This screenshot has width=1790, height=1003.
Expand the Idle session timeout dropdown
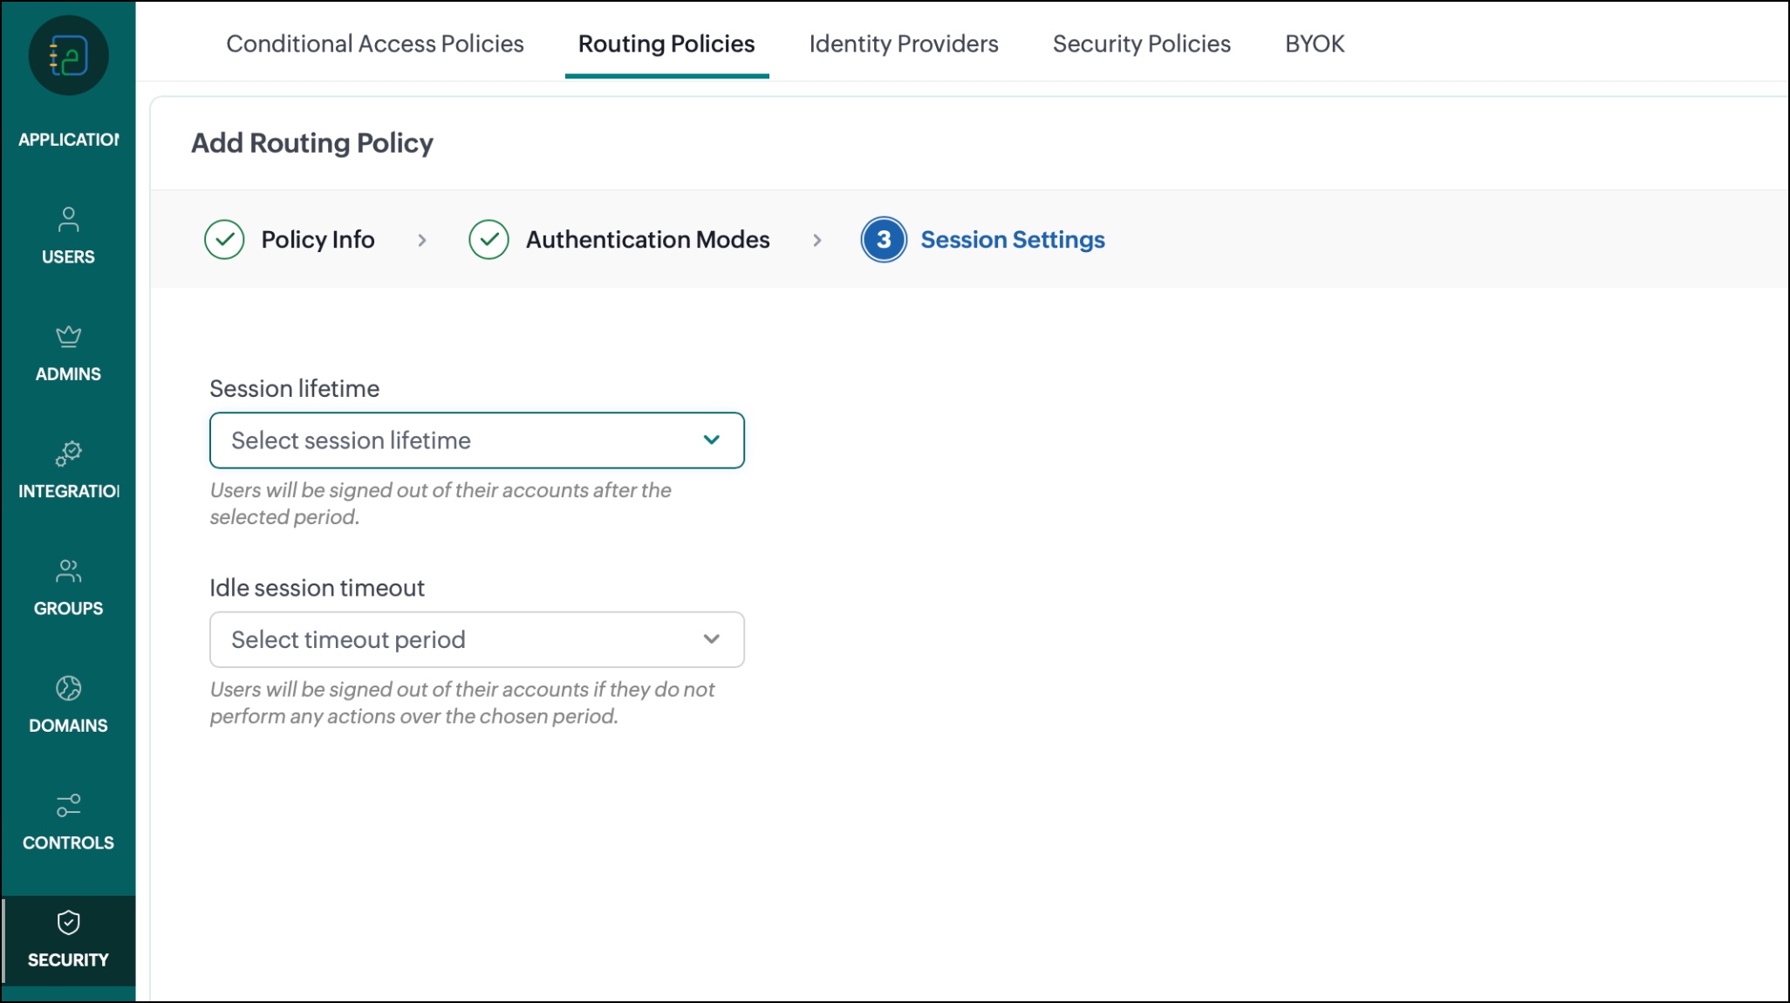coord(477,639)
